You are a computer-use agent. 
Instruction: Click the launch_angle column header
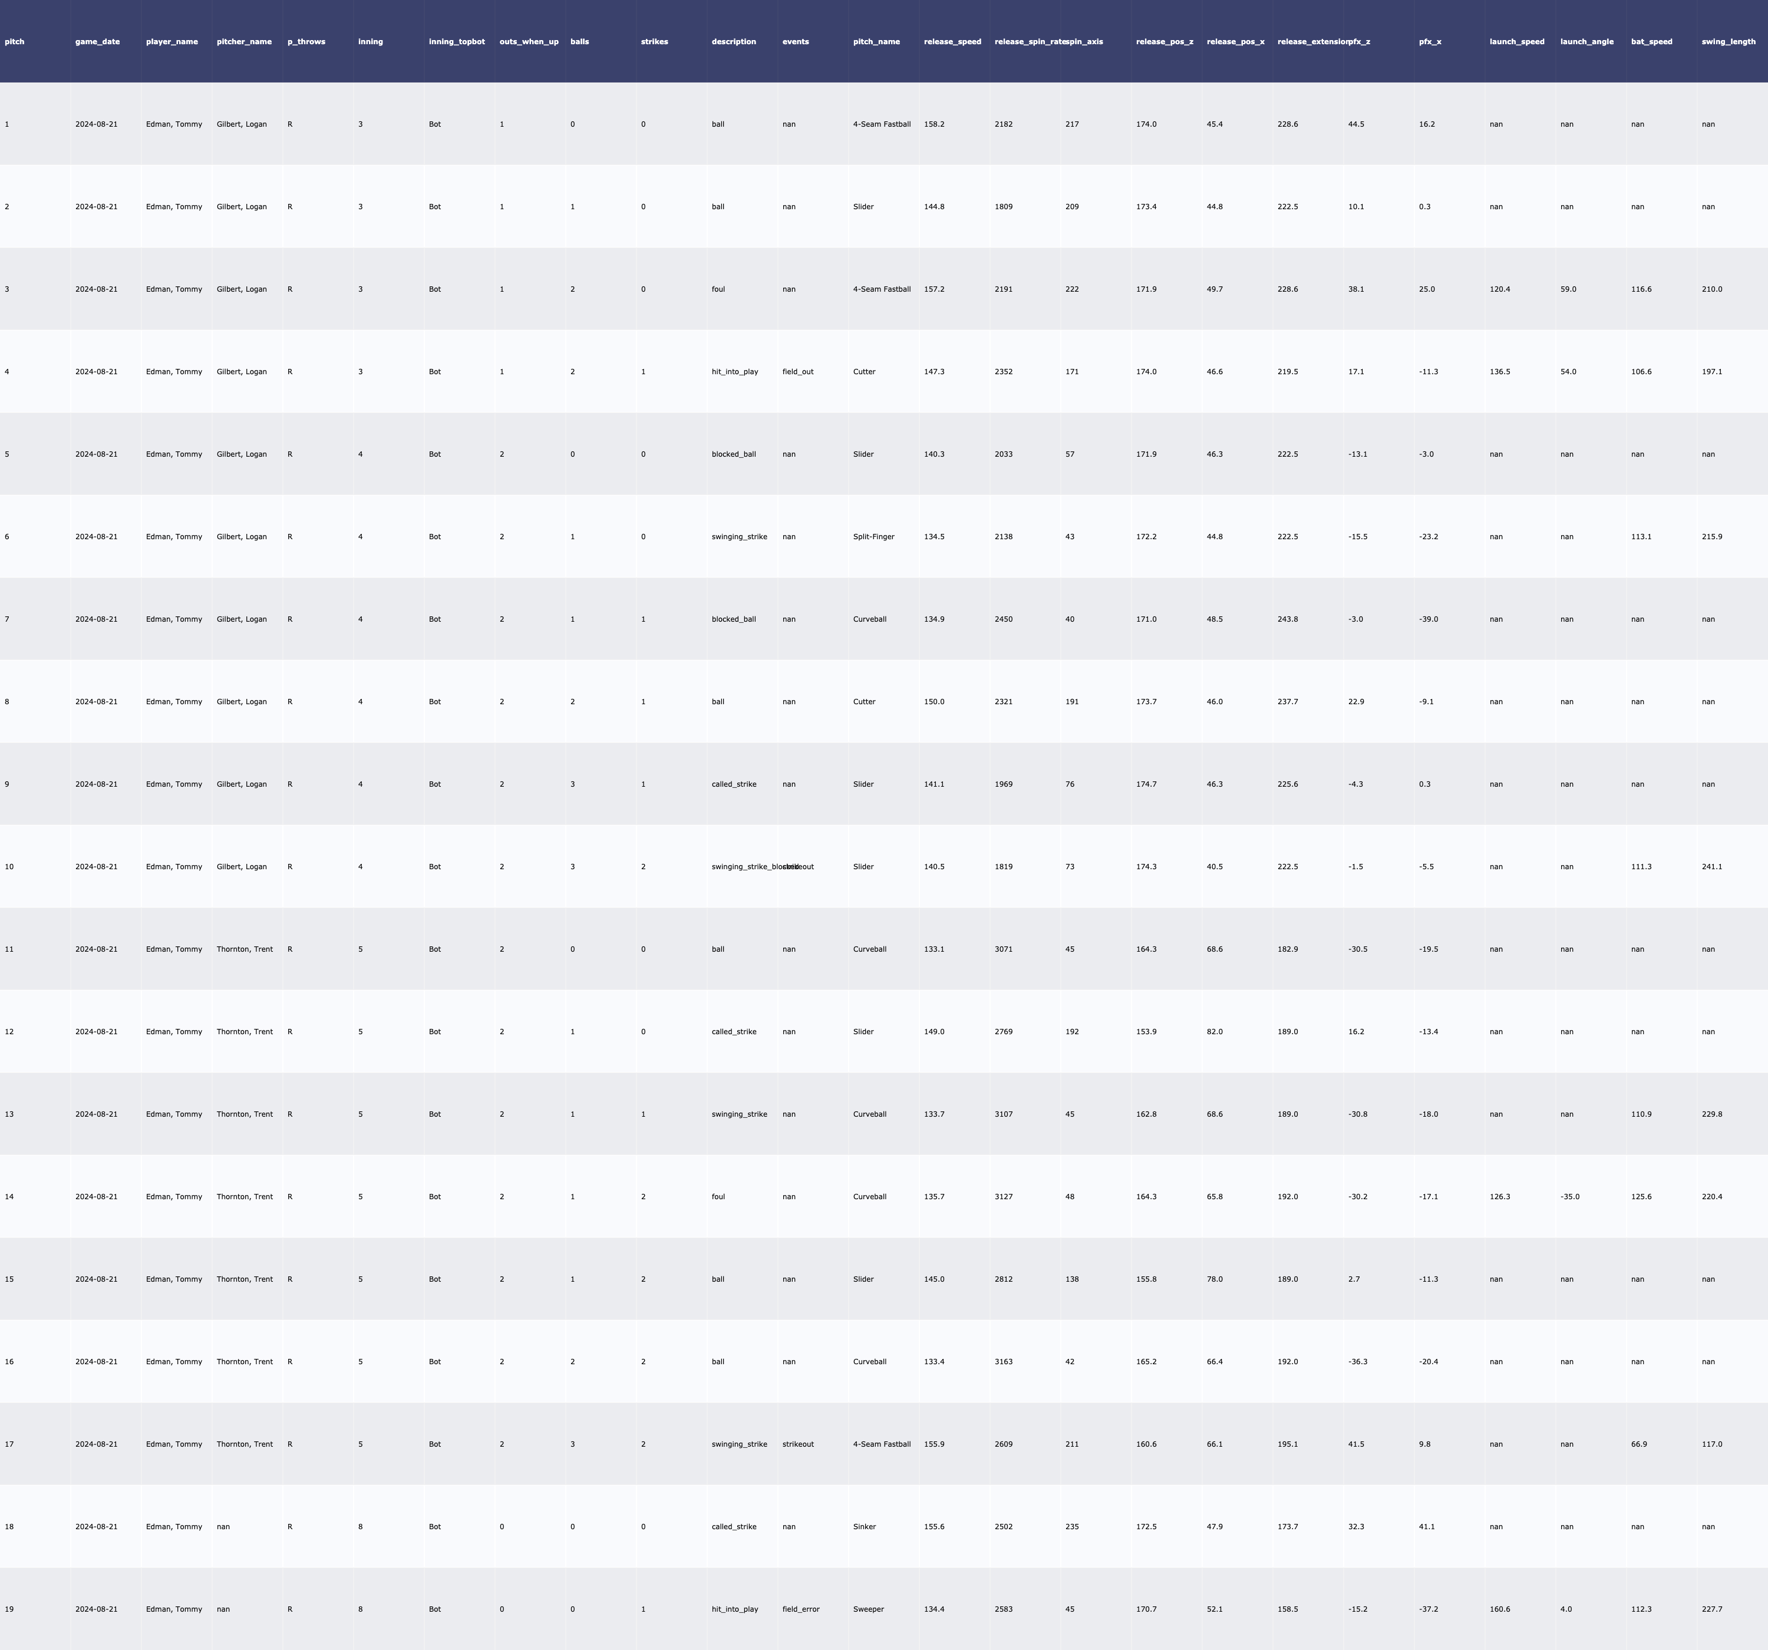click(1586, 42)
